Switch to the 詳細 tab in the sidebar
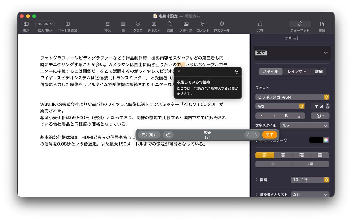 tap(318, 71)
